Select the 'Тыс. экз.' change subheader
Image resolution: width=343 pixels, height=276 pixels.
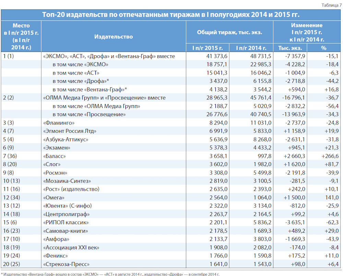point(290,48)
